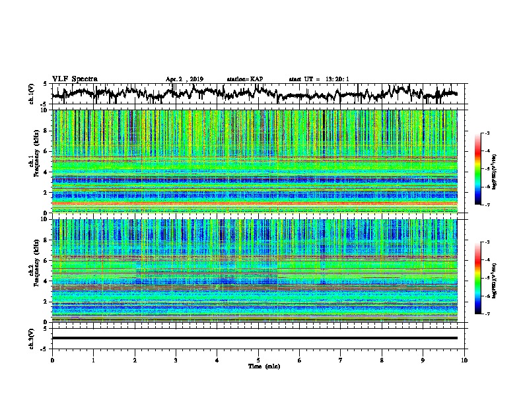Click the rotated log(PSD) label beside ch.2 color bar

[495, 281]
